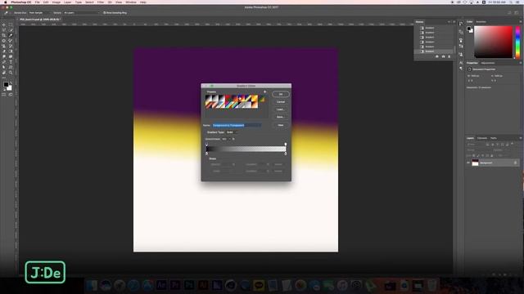The width and height of the screenshot is (524, 294).
Task: Select the Move tool
Action: 4,24
